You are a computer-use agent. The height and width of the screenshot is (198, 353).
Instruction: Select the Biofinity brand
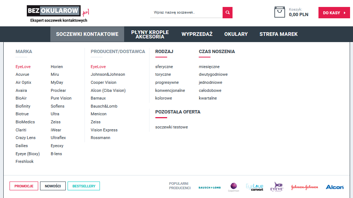23,106
